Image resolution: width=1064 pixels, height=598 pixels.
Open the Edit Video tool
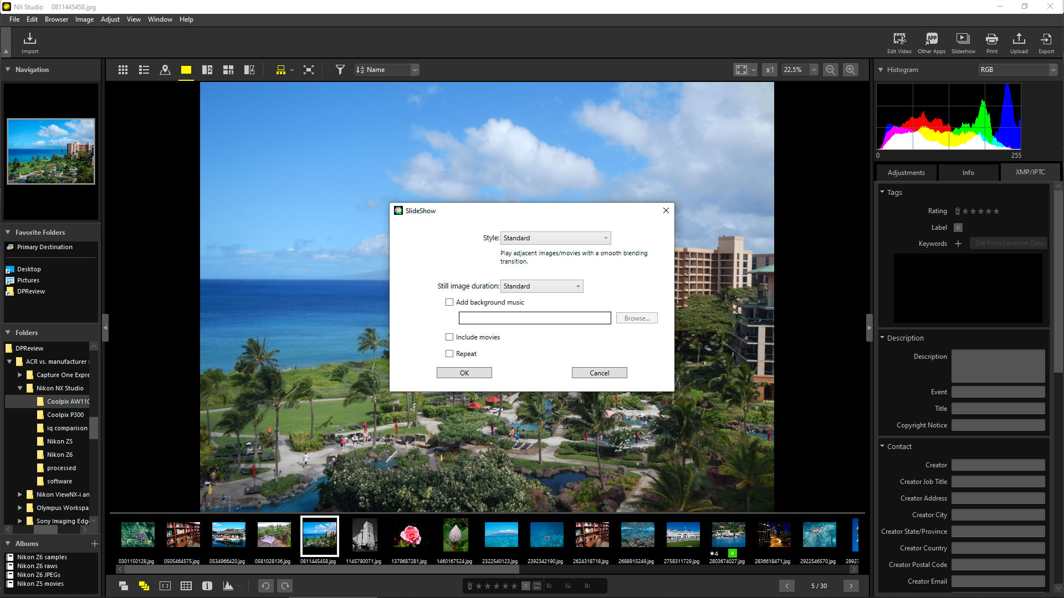[x=899, y=43]
